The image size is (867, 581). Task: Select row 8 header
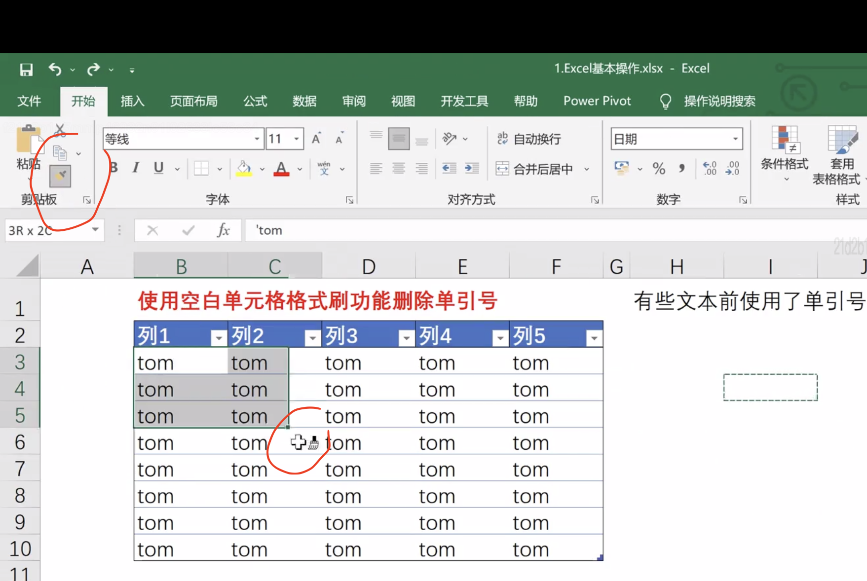click(x=20, y=495)
